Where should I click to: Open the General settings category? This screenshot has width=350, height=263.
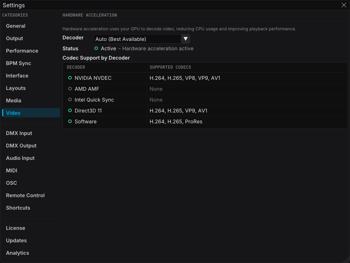click(x=31, y=26)
